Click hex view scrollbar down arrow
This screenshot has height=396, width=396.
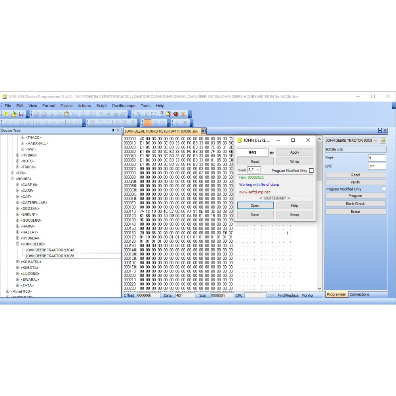[x=320, y=288]
